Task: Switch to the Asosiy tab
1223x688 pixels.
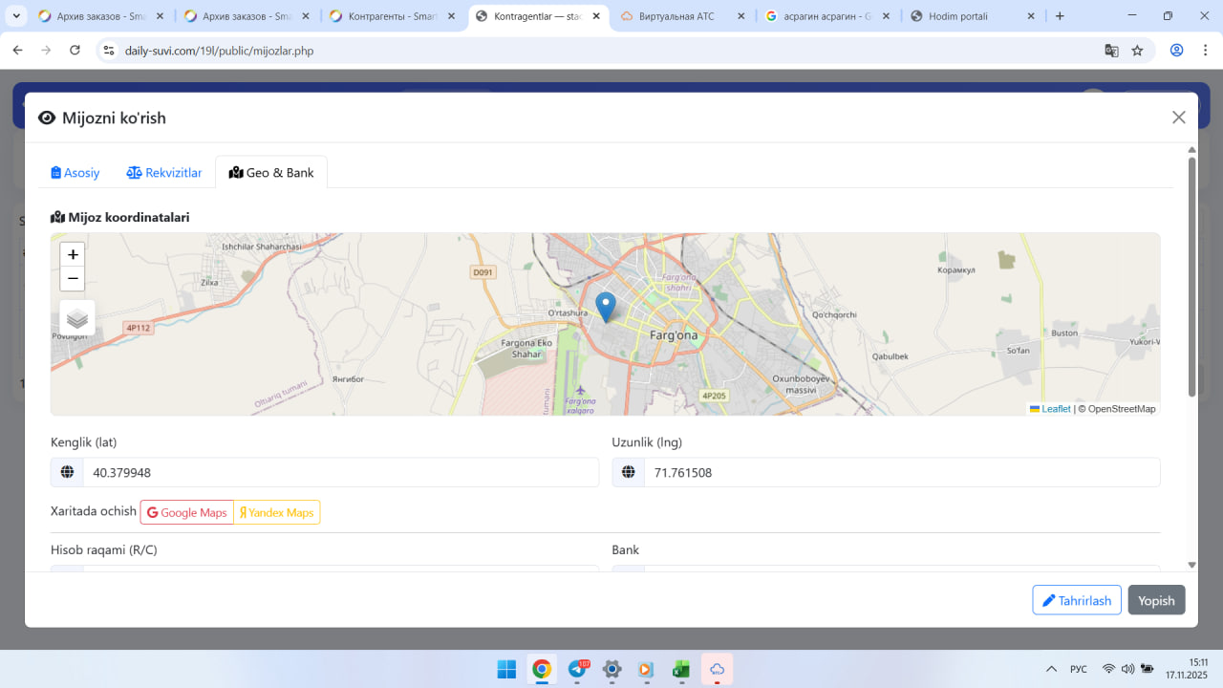Action: coord(75,173)
